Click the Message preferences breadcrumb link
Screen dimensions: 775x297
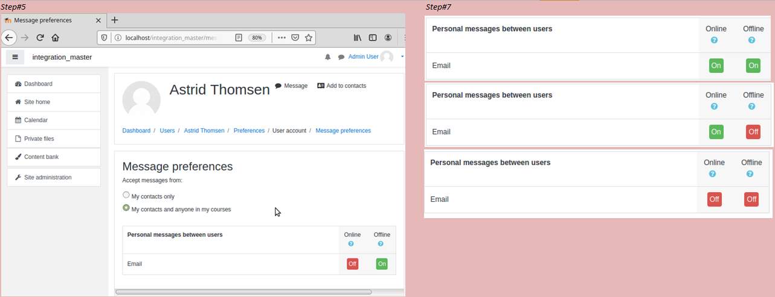pyautogui.click(x=343, y=131)
